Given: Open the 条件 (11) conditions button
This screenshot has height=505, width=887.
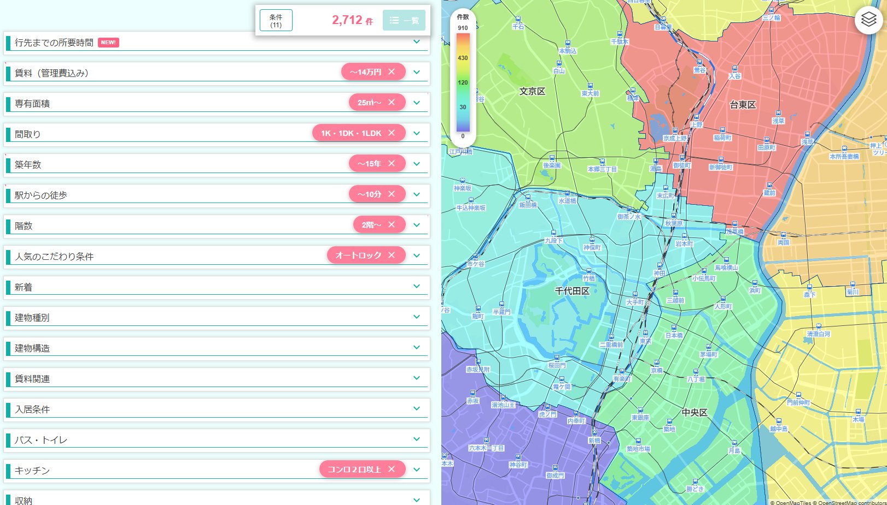Looking at the screenshot, I should 276,20.
